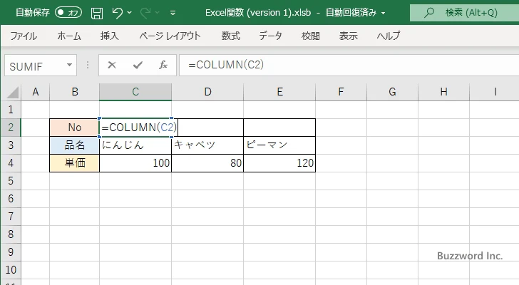The image size is (519, 285).
Task: Cancel formula entry with X icon
Action: [x=112, y=65]
